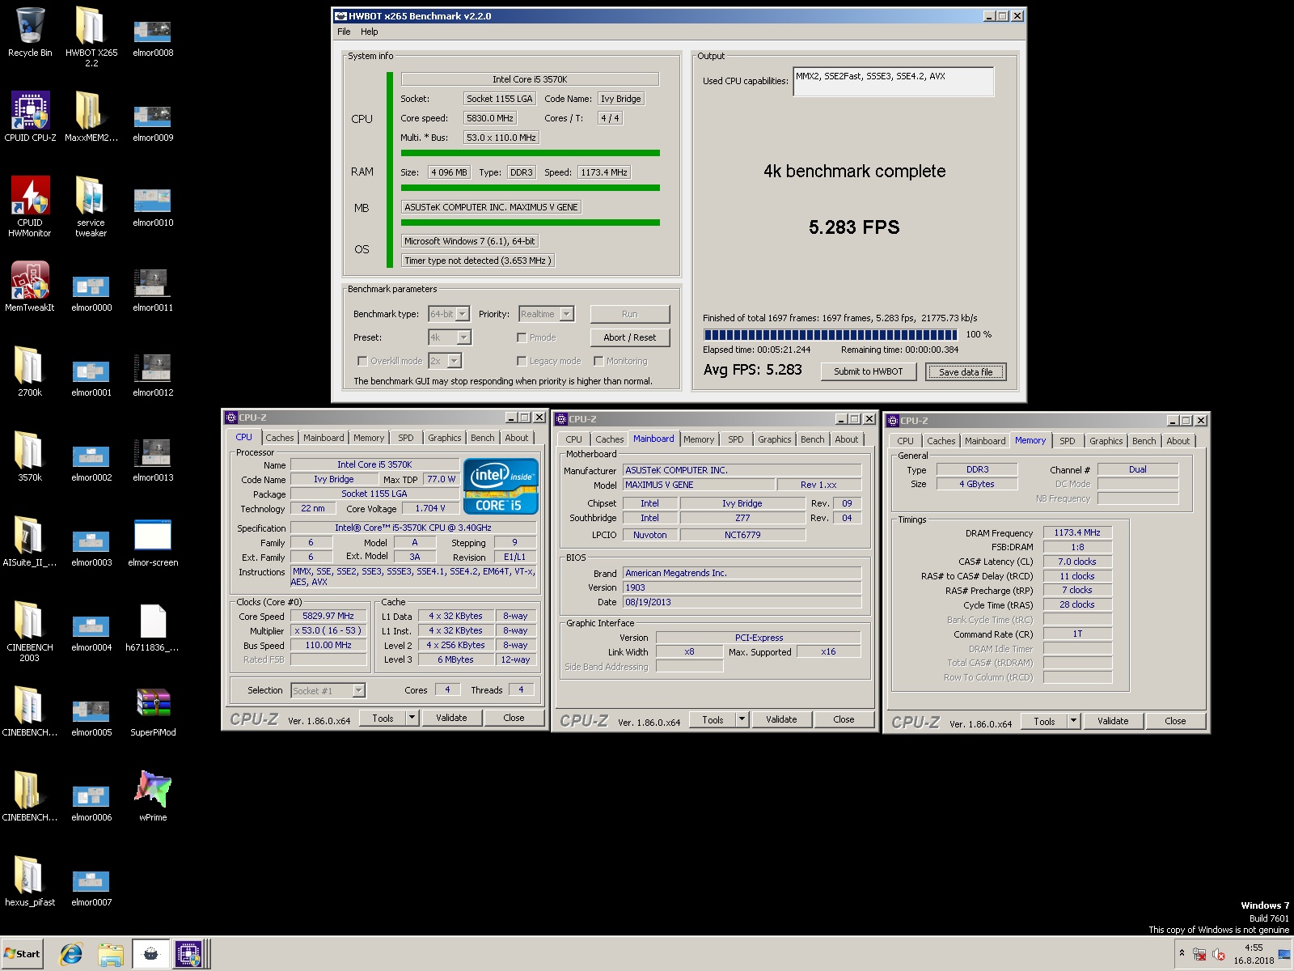This screenshot has height=971, width=1294.
Task: Toggle the Pmode checkbox
Action: (x=522, y=337)
